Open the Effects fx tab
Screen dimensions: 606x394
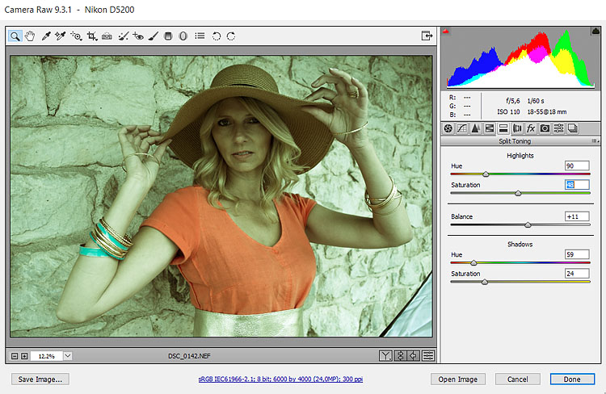pos(531,128)
